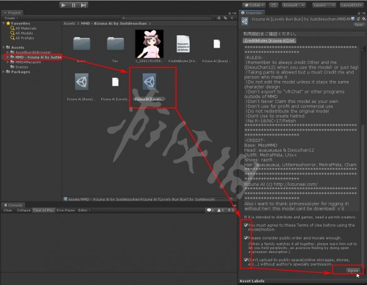Start Play mode with the Play button
Image resolution: width=367 pixels, height=285 pixels.
coord(63,5)
